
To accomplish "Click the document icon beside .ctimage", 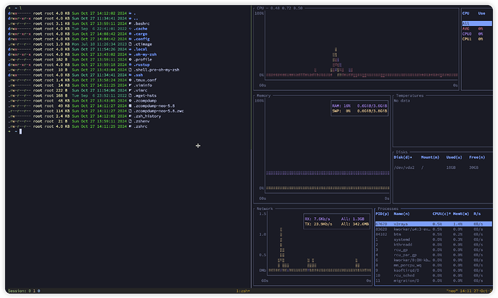I will coord(130,44).
